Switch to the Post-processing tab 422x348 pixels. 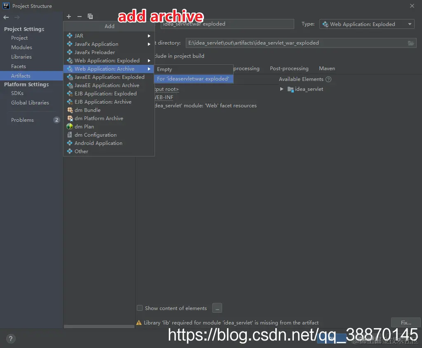pyautogui.click(x=289, y=69)
